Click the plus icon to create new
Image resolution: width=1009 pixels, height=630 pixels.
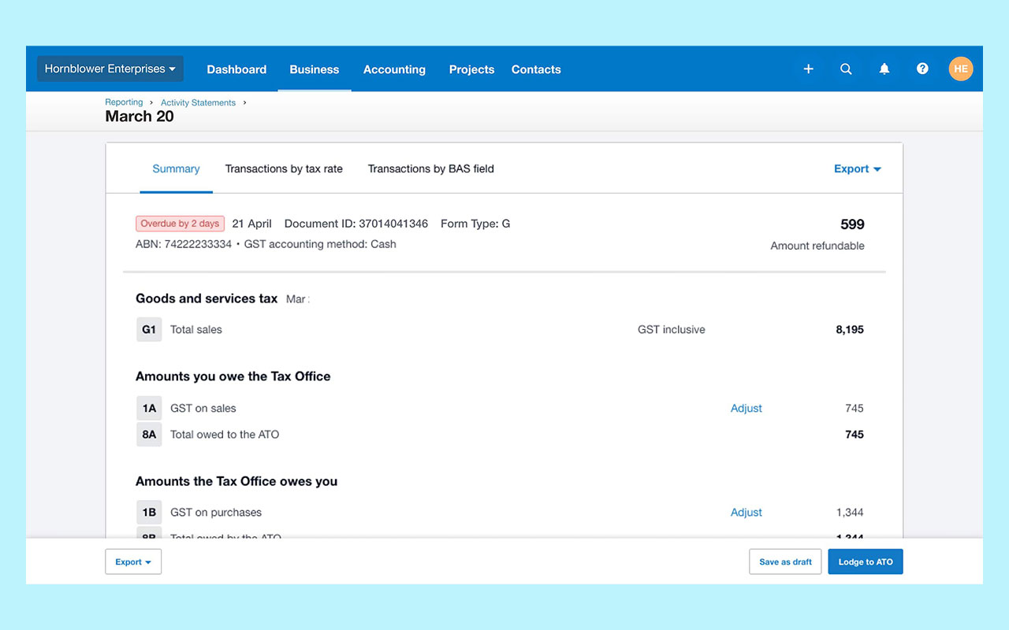pos(808,69)
